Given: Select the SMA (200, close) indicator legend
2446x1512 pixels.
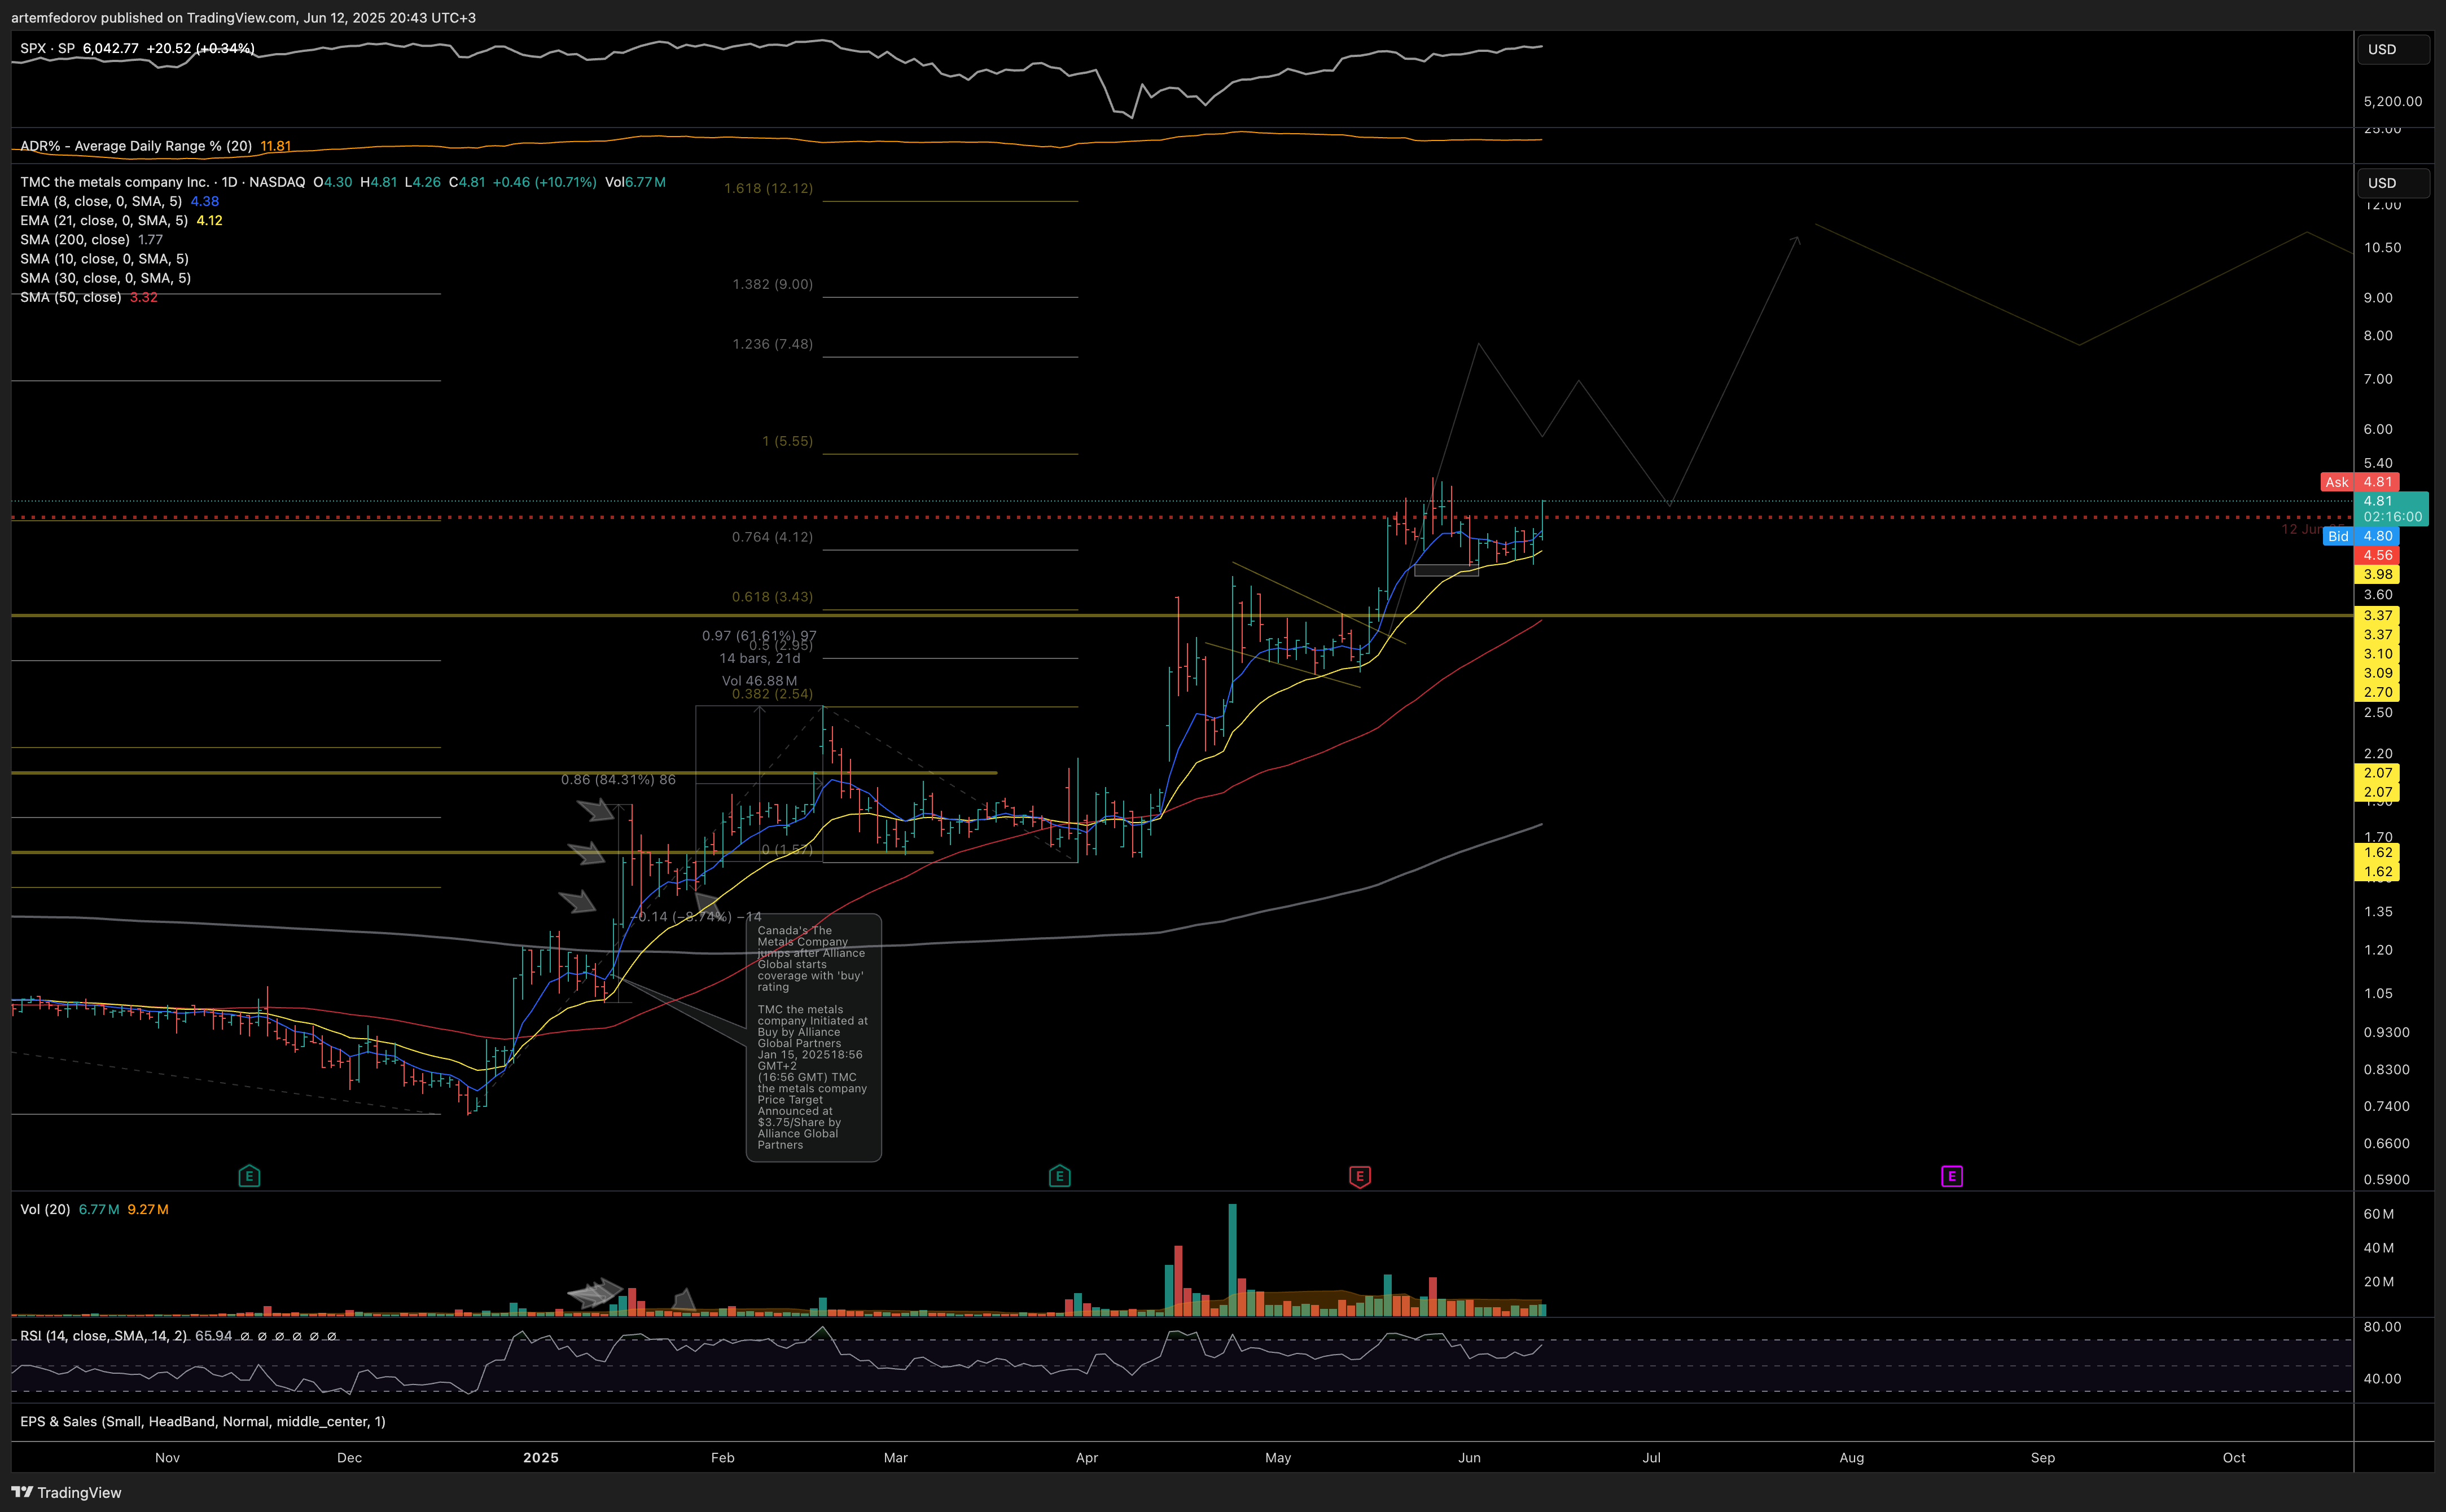Looking at the screenshot, I should coord(75,239).
